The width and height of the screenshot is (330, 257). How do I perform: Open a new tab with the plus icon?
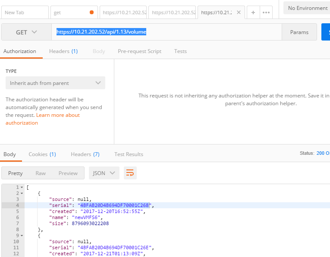click(253, 13)
